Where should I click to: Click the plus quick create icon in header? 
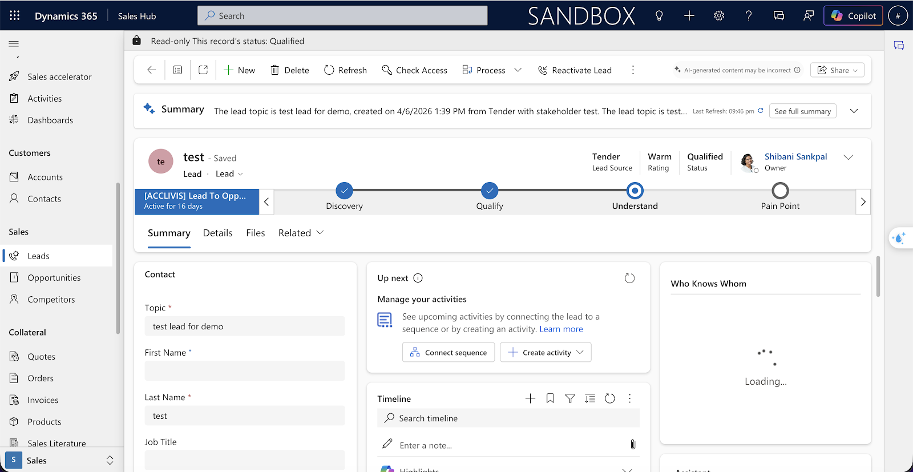point(689,15)
